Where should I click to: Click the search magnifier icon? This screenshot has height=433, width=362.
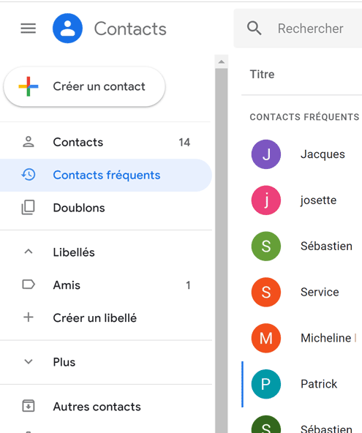(x=254, y=29)
